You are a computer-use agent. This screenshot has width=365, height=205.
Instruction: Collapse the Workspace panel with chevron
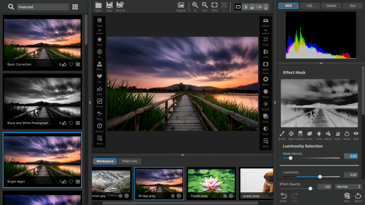tap(182, 155)
